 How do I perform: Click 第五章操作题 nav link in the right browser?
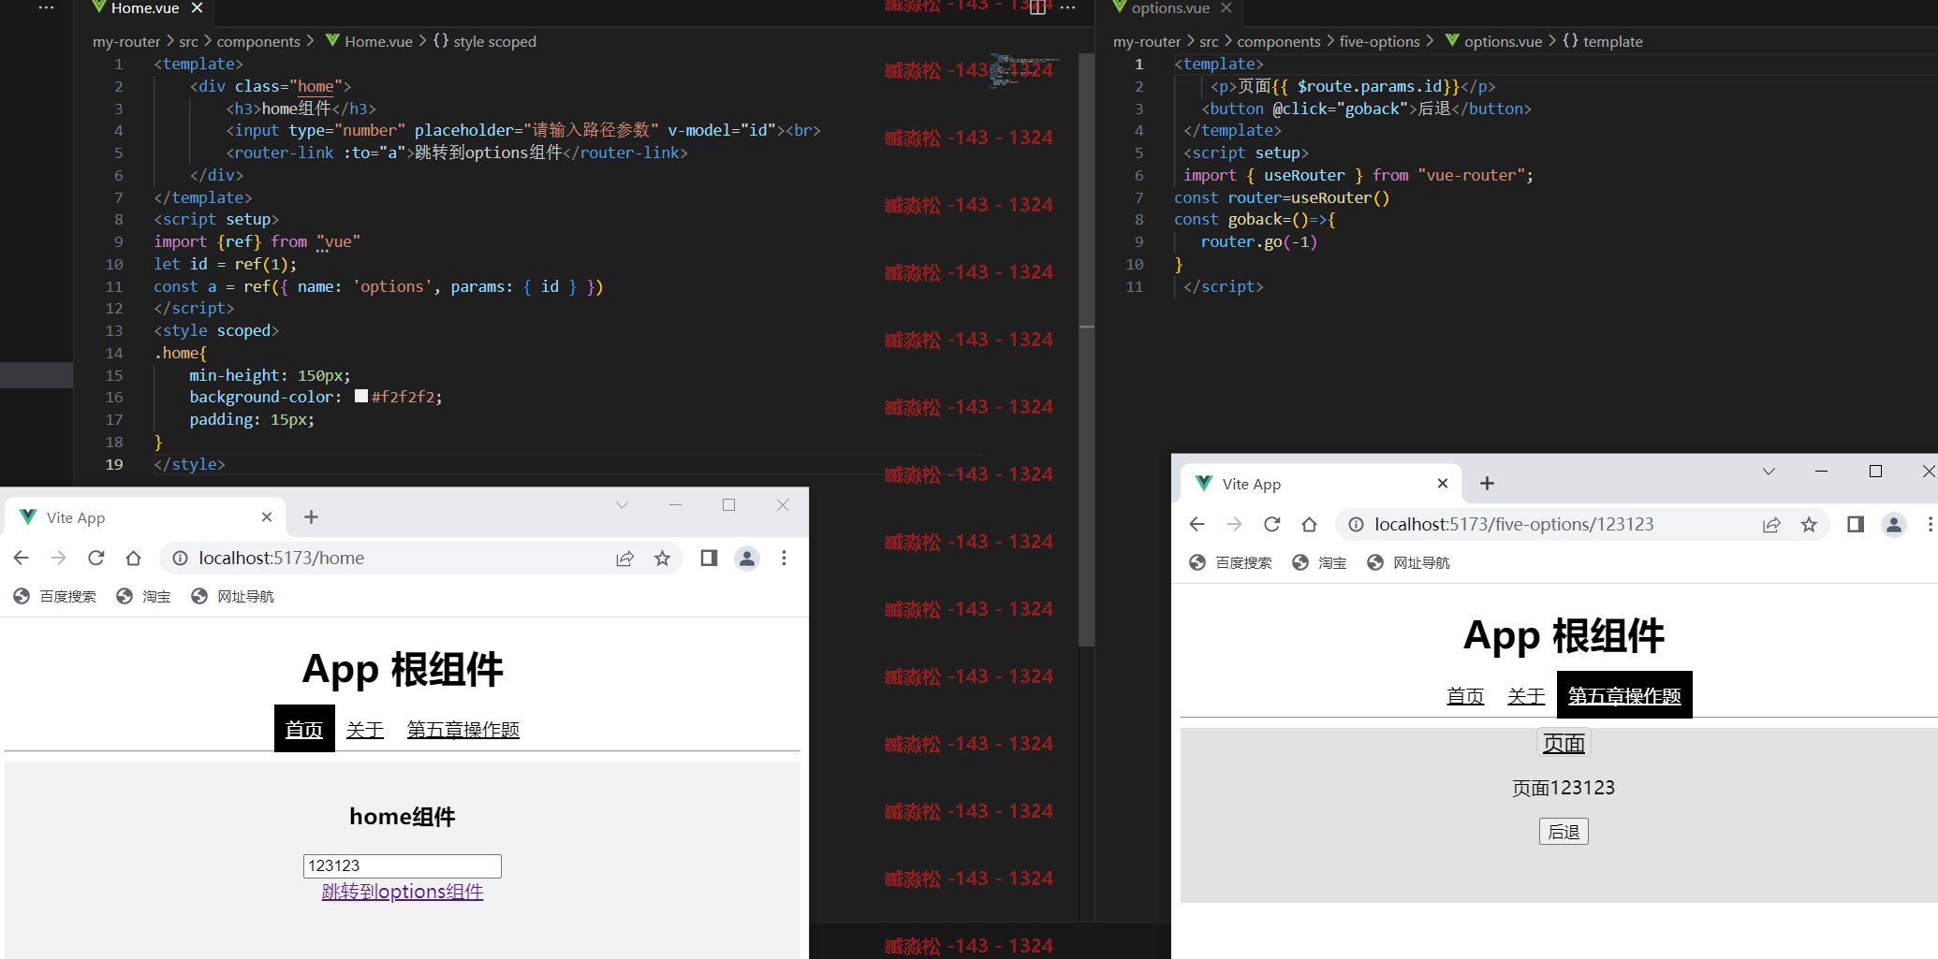pos(1624,695)
